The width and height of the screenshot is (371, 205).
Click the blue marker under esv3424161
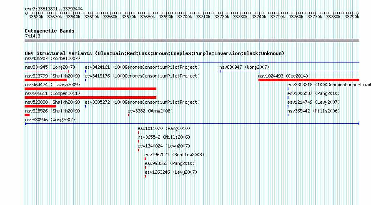click(x=85, y=71)
